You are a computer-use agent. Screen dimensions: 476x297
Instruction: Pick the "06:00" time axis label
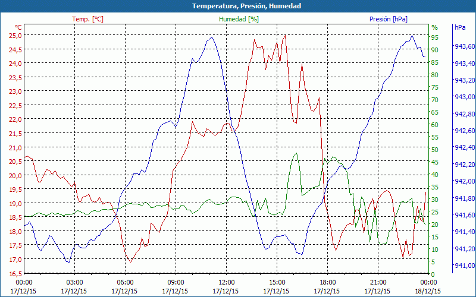[125, 282]
